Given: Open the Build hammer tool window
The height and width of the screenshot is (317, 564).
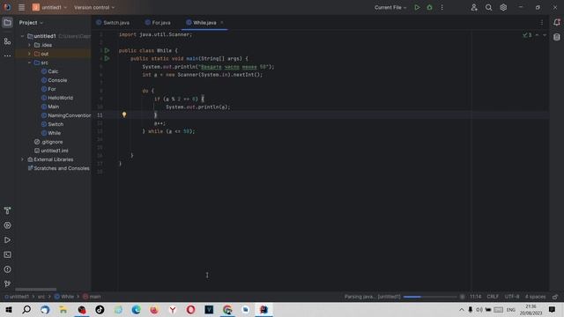Looking at the screenshot, I should (7, 210).
